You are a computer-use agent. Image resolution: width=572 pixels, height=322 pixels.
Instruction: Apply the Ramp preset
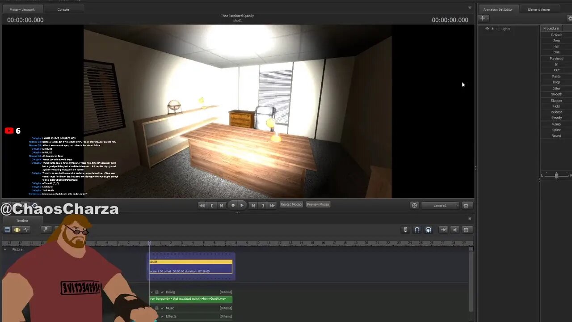point(556,124)
